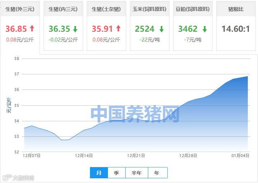258x183 pixels.
Task: Click the green down arrow beside 2524
Action: tap(162, 29)
